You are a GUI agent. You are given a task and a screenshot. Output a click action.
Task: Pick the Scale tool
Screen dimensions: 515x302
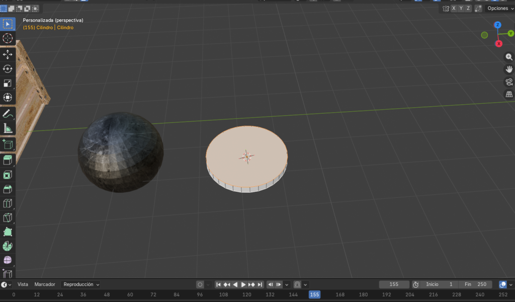coord(8,83)
